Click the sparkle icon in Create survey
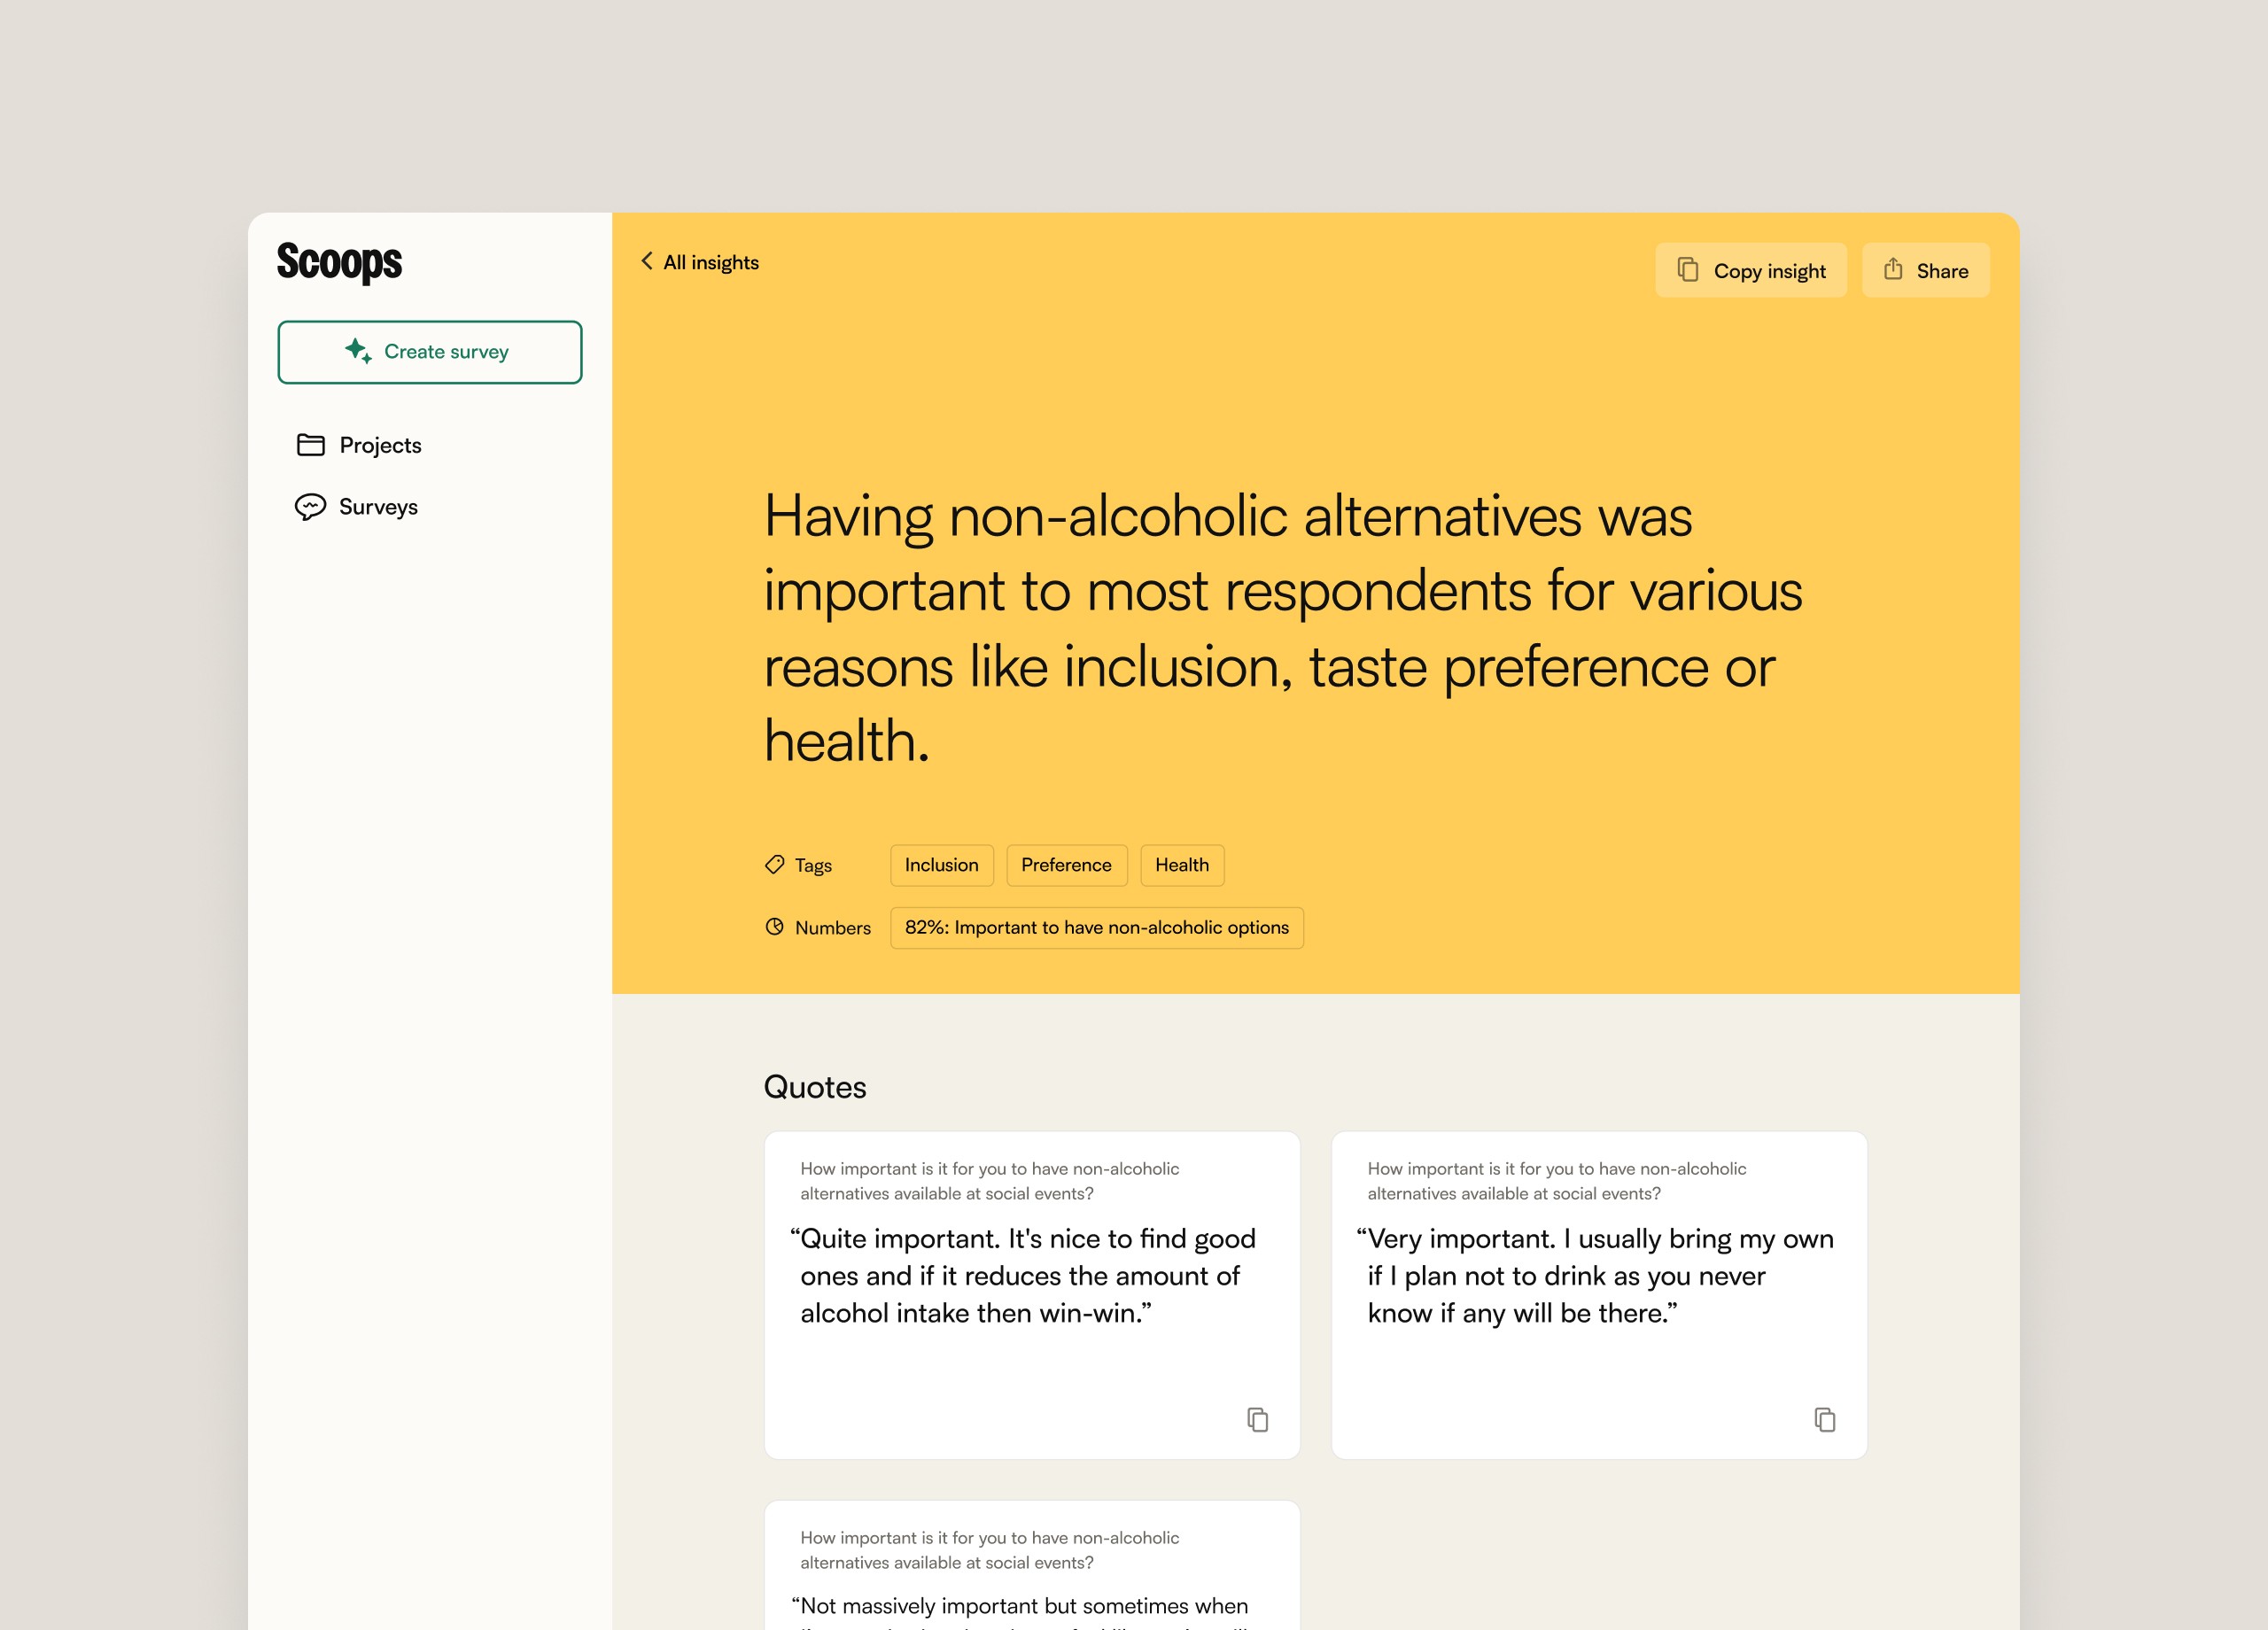The width and height of the screenshot is (2268, 1630). click(358, 351)
